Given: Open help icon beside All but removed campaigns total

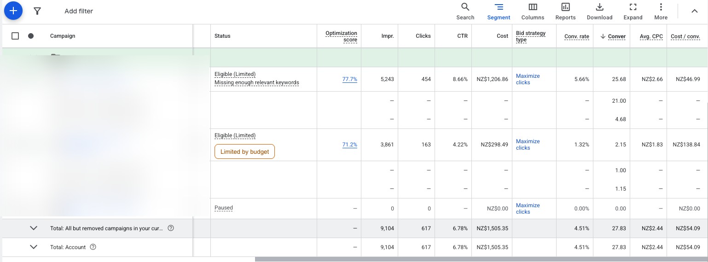Looking at the screenshot, I should (171, 228).
